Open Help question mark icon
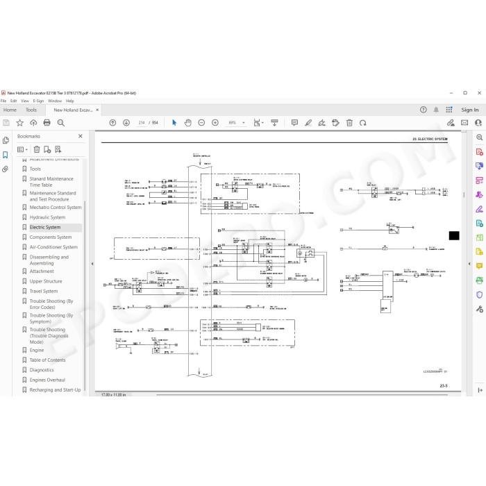486x486 pixels. [x=424, y=110]
